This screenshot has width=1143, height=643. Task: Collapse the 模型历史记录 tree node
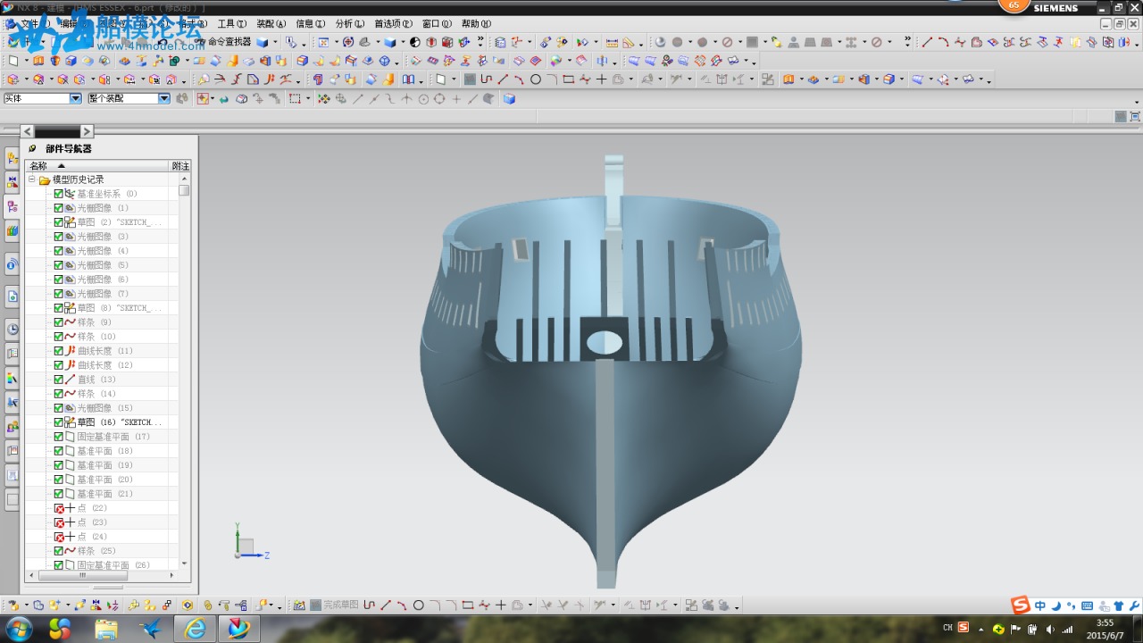tap(32, 180)
